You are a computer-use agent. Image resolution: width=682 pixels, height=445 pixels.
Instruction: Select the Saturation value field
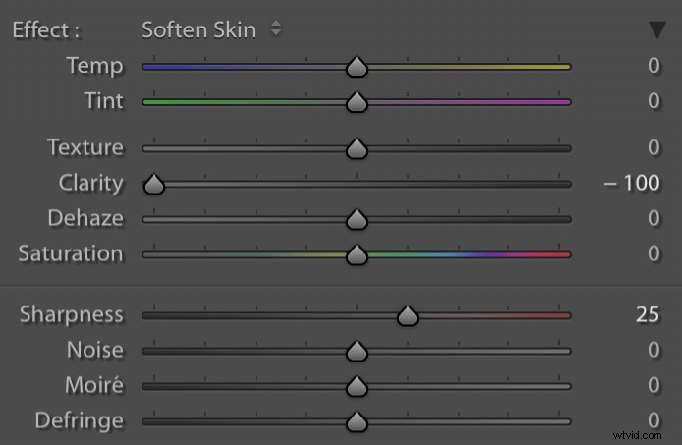point(654,253)
